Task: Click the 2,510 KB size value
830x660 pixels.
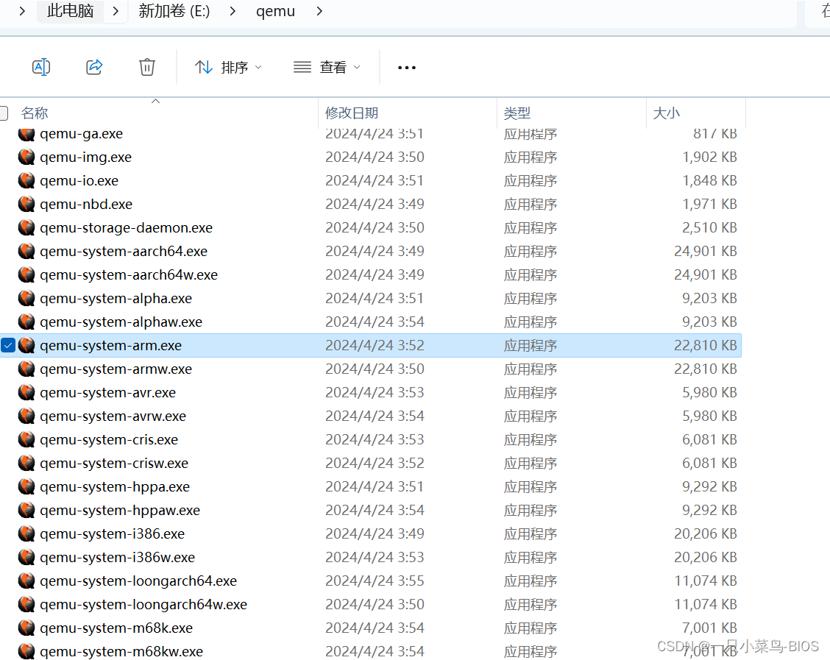Action: pyautogui.click(x=709, y=227)
